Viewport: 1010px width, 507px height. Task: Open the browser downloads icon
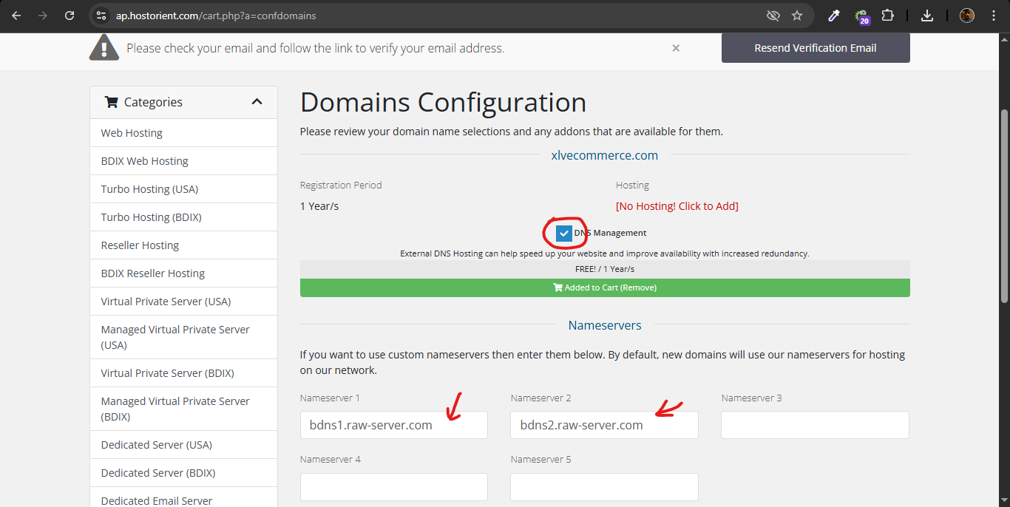(927, 16)
